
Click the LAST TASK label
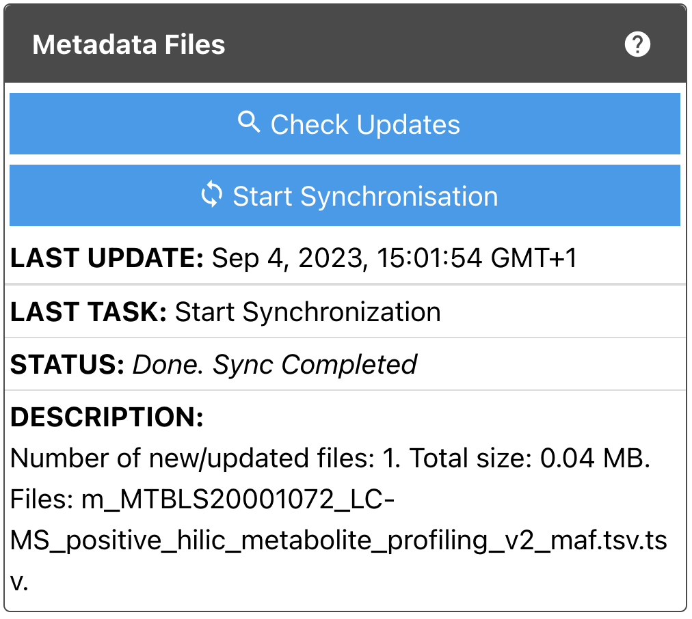(88, 312)
